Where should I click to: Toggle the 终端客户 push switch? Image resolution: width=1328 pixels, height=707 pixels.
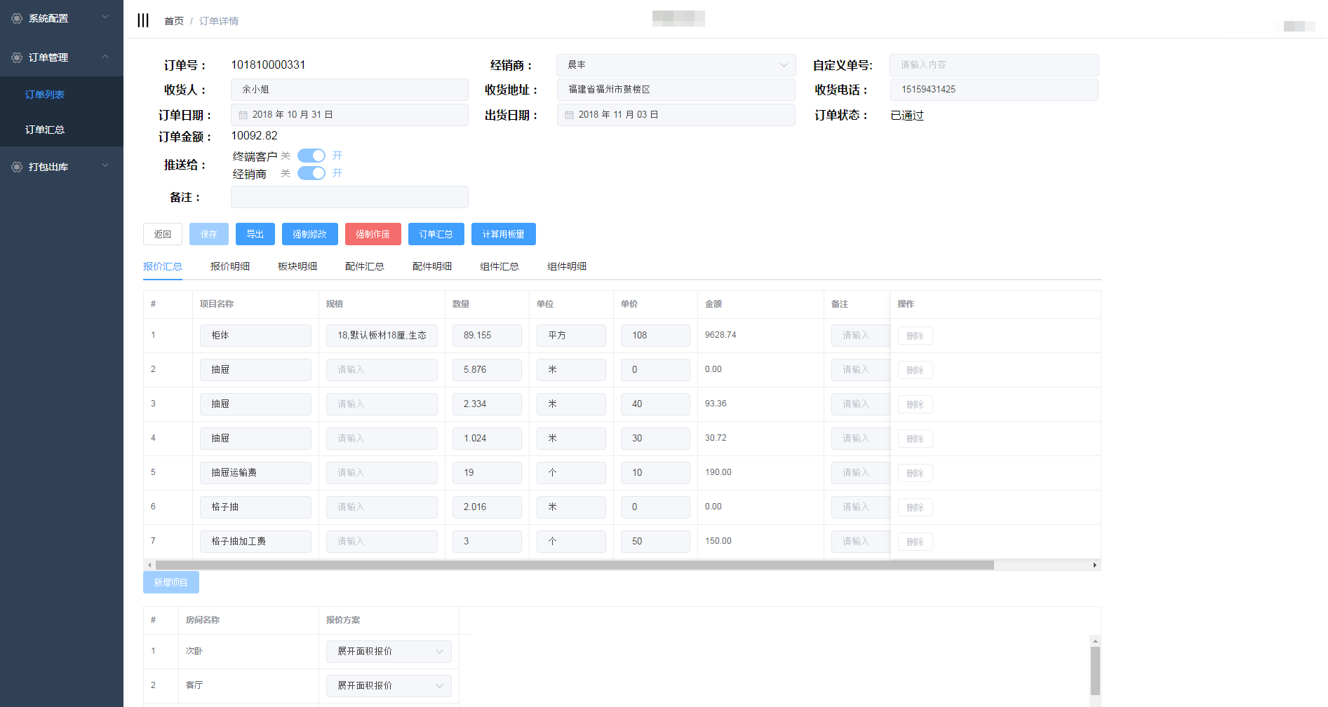coord(311,156)
